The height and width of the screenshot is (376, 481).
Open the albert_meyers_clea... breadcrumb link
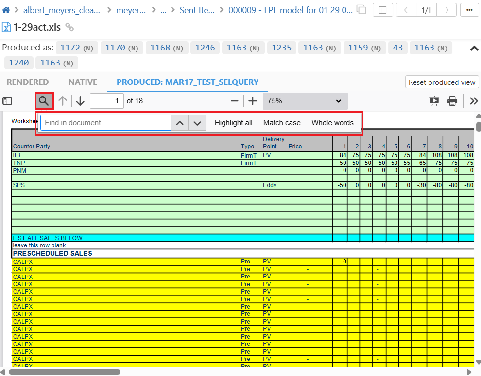pyautogui.click(x=62, y=10)
